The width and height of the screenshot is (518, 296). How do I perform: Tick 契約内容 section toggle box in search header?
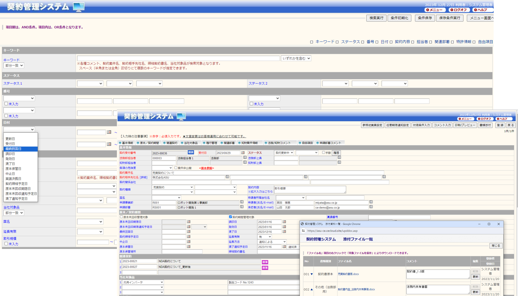tap(391, 42)
